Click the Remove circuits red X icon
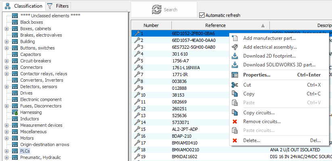 [x=235, y=122]
